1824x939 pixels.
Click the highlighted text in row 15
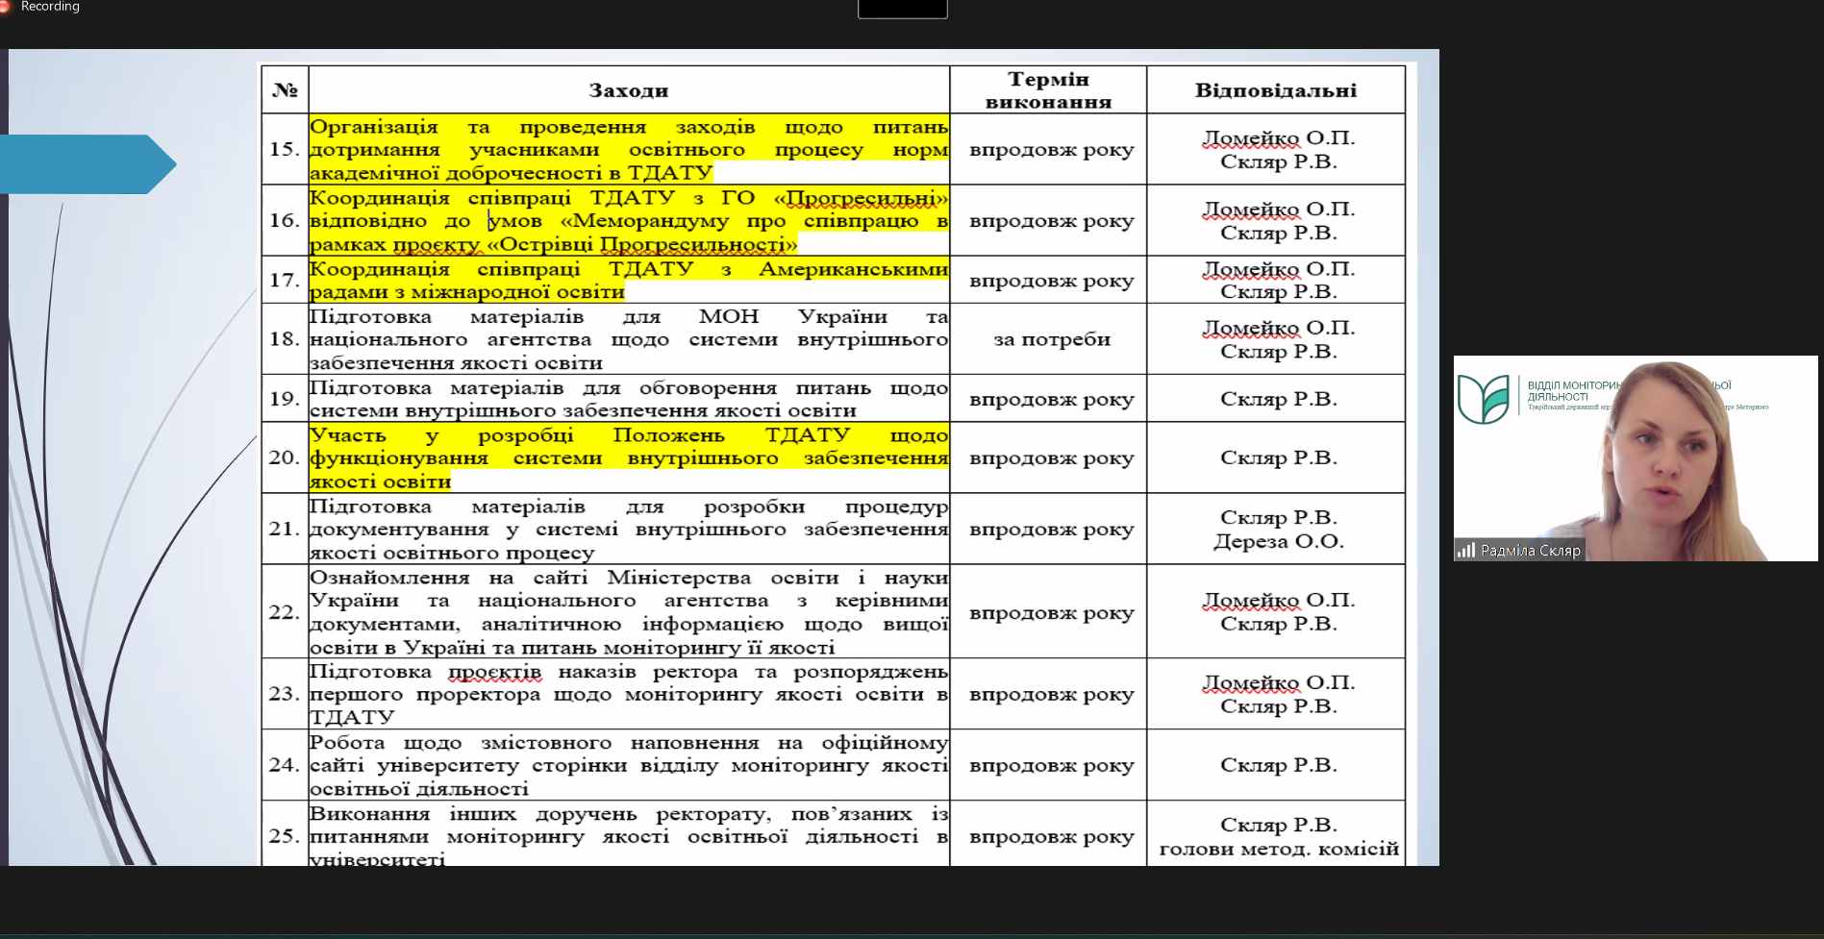pyautogui.click(x=628, y=150)
